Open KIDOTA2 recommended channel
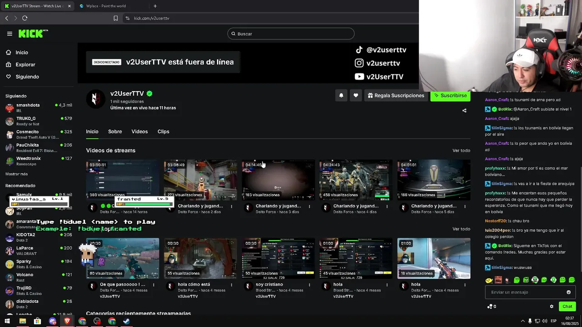The image size is (582, 327). [x=39, y=237]
